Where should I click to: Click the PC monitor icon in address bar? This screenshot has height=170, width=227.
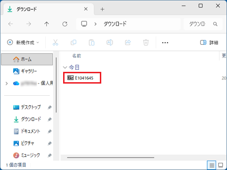click(84, 24)
